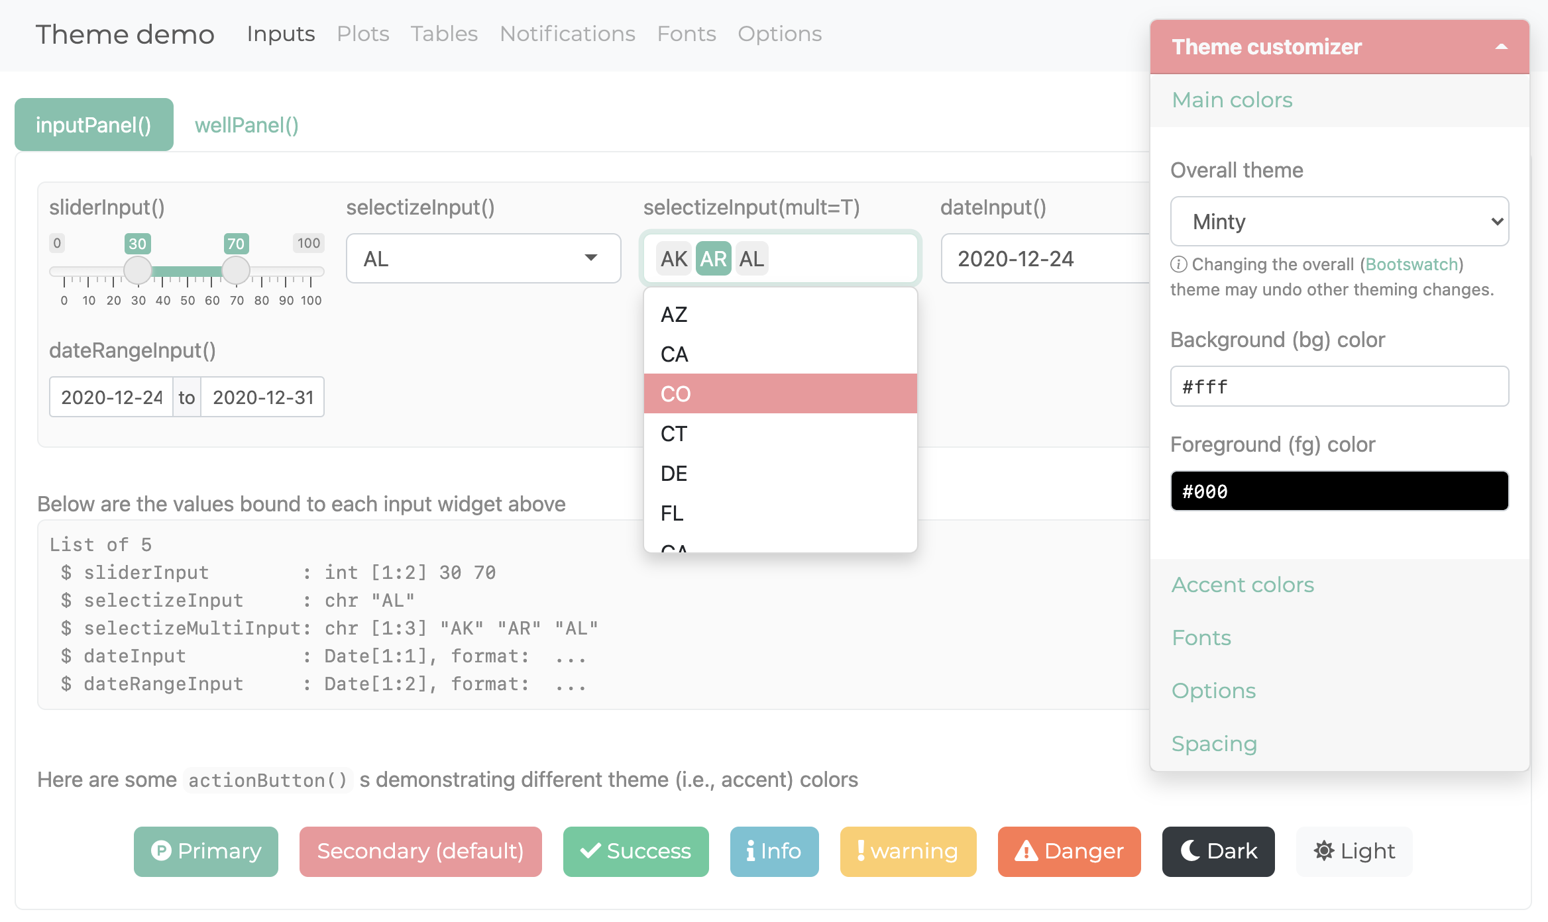This screenshot has height=922, width=1548.
Task: Open the Accent colors section
Action: pos(1243,584)
